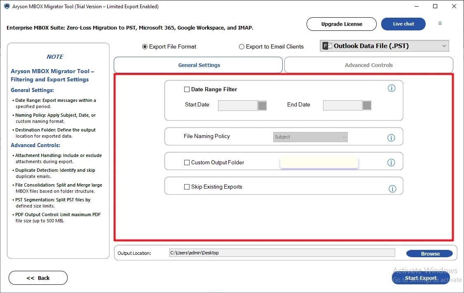Start a Live chat session
The image size is (464, 293).
403,24
